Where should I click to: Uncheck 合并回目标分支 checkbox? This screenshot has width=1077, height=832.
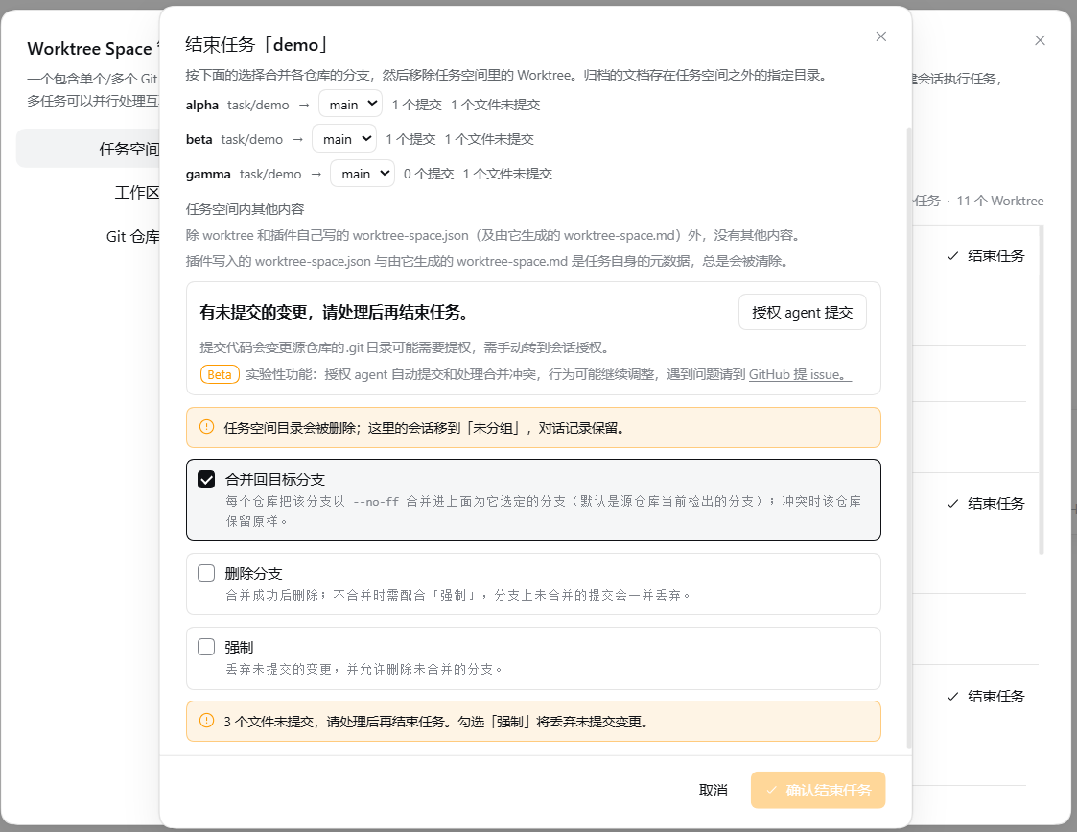pos(206,479)
